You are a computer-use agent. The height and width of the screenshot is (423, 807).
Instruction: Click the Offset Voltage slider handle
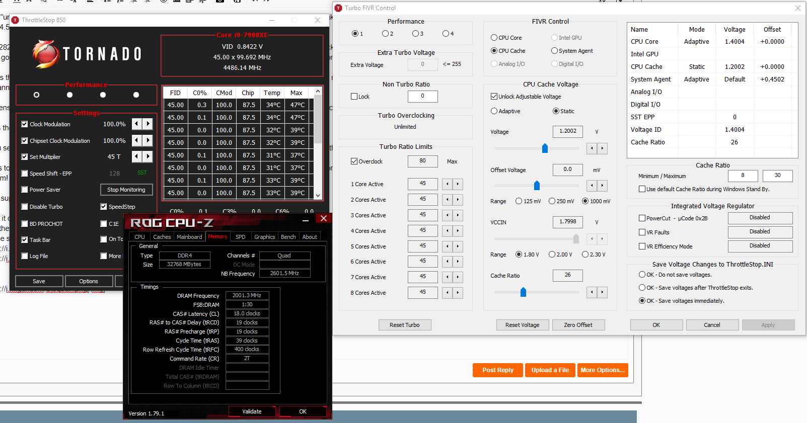coord(537,185)
